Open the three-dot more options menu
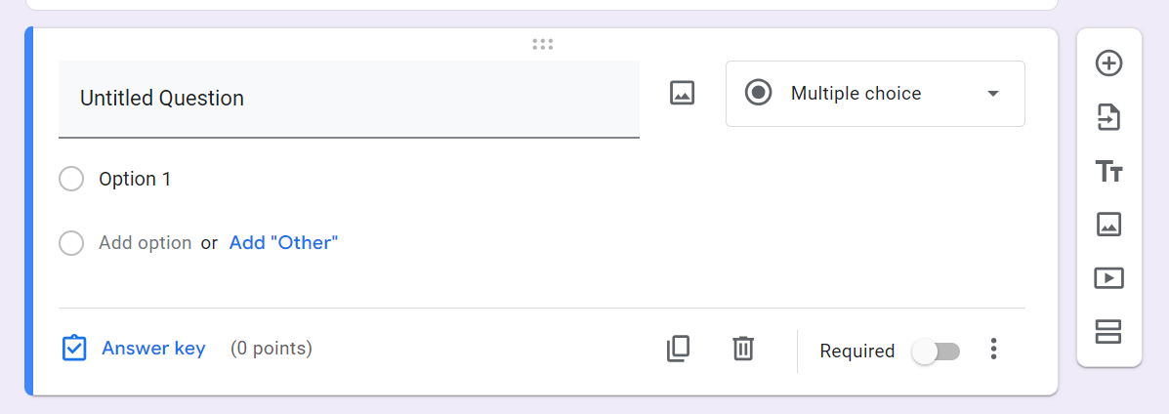This screenshot has width=1169, height=414. click(x=993, y=349)
